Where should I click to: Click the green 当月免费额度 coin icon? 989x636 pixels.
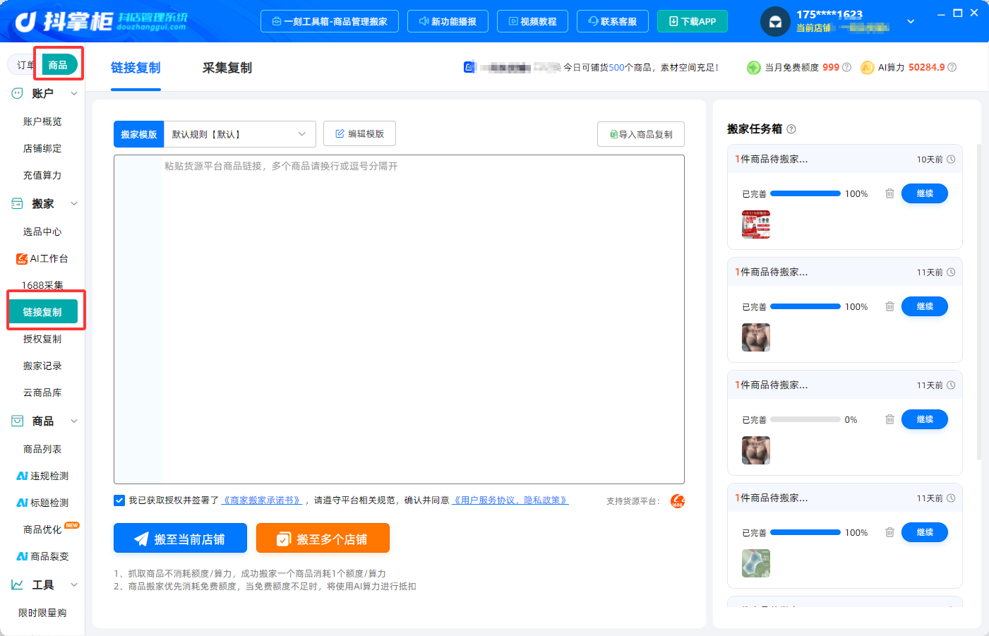coord(754,68)
